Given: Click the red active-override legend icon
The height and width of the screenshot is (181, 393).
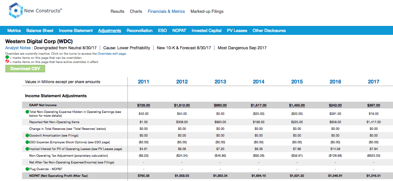Looking at the screenshot, I should [x=7, y=62].
